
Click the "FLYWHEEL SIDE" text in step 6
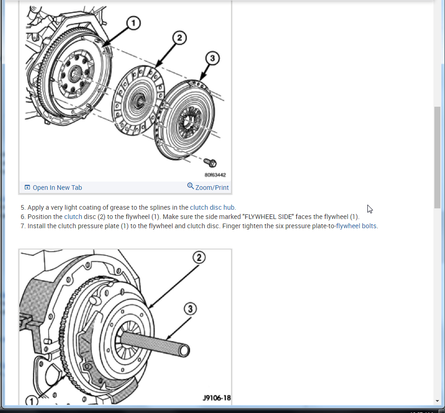click(x=268, y=217)
